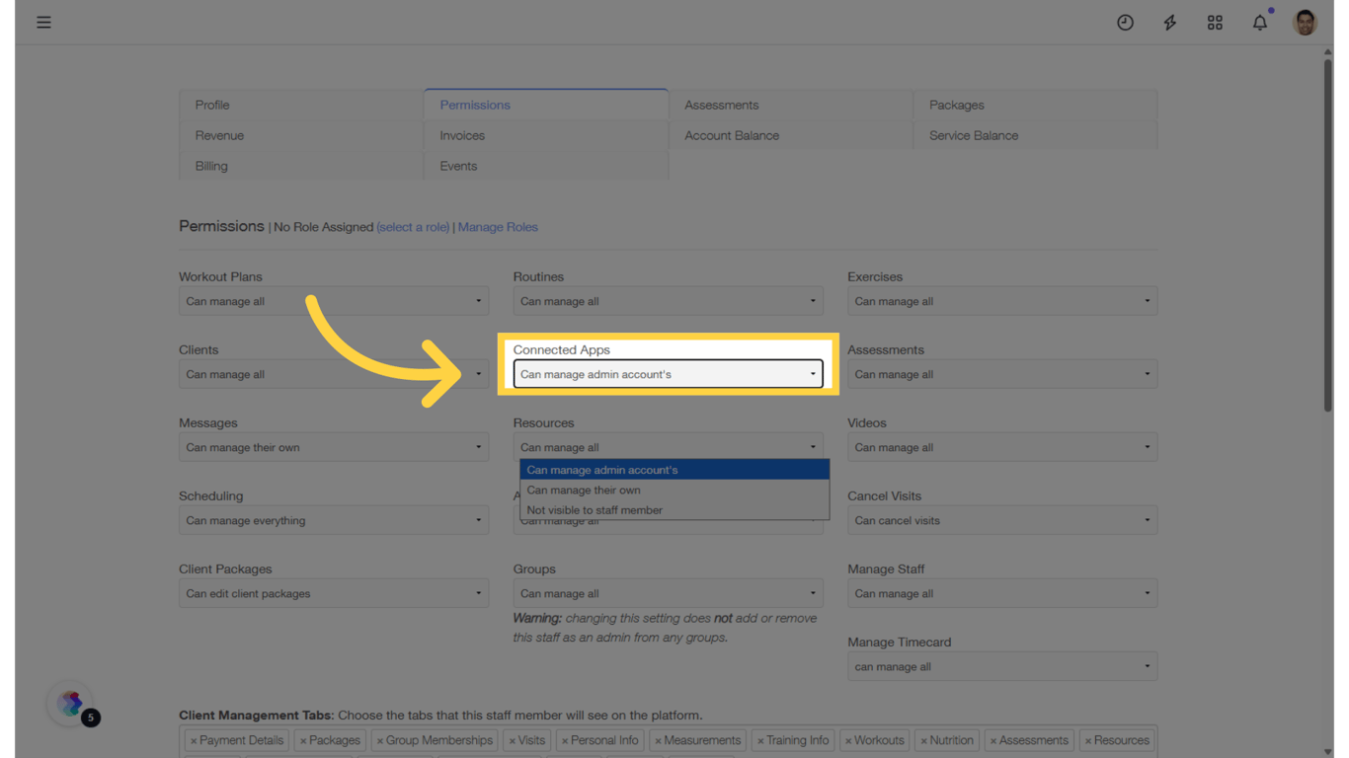Viewport: 1349px width, 758px height.
Task: Select 'Can manage their own' in the open dropdown
Action: coord(583,490)
